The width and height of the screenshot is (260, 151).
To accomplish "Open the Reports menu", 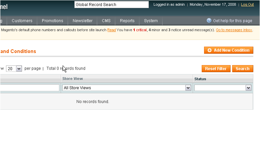I will click(127, 21).
